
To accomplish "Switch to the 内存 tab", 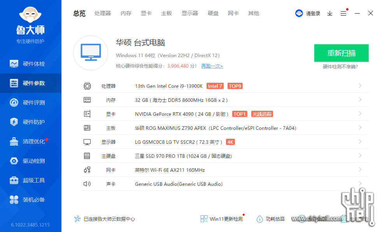I will click(x=126, y=13).
